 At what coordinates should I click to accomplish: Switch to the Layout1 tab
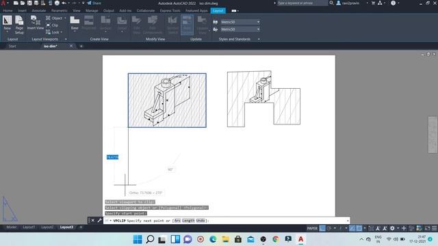[x=29, y=228]
